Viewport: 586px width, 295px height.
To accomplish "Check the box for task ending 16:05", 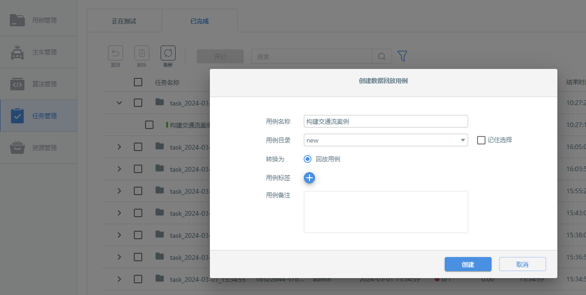I will tap(138, 147).
